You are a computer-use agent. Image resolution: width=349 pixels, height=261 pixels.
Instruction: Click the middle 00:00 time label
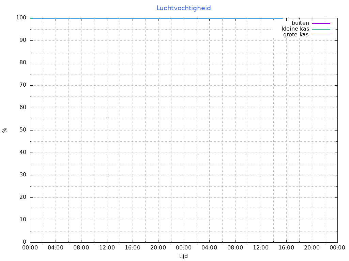[184, 248]
